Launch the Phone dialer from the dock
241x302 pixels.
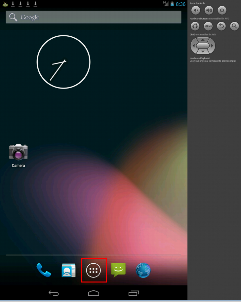coord(44,270)
